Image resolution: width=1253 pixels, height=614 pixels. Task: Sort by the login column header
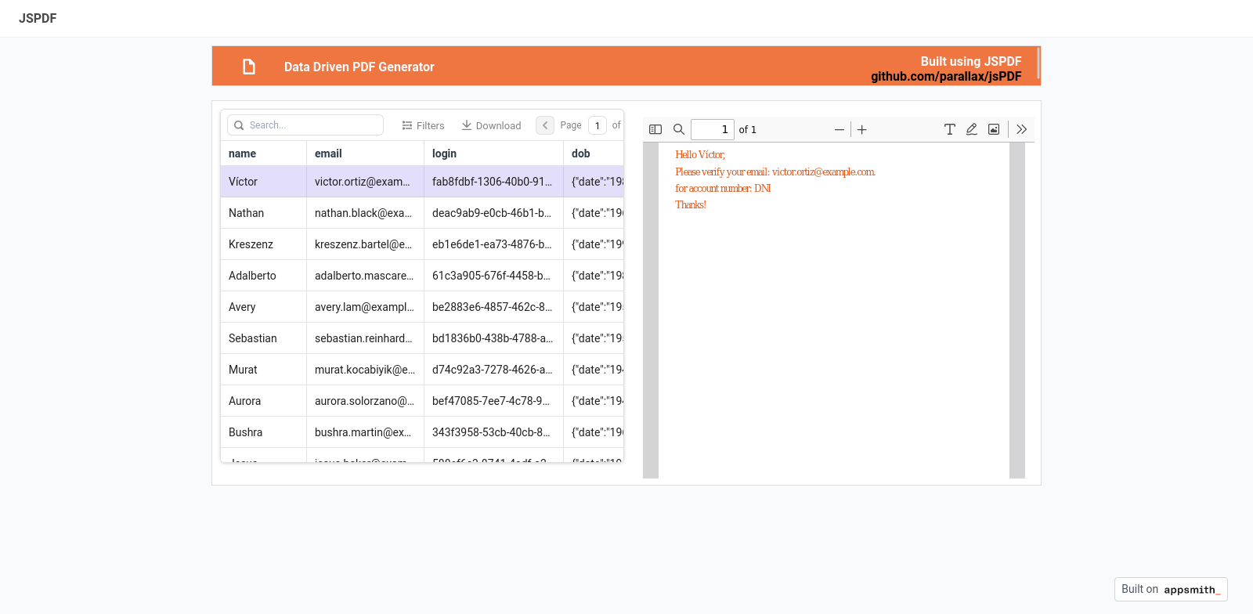pyautogui.click(x=444, y=153)
